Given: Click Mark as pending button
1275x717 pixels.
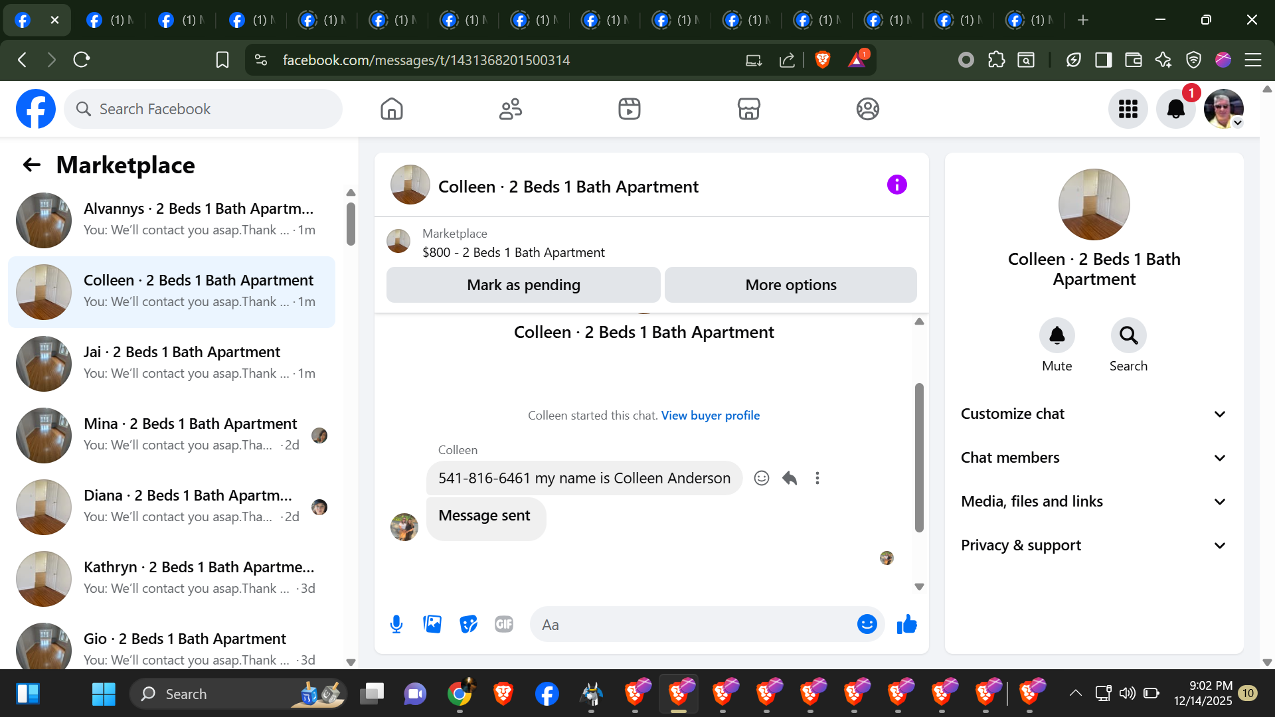Looking at the screenshot, I should 523,285.
